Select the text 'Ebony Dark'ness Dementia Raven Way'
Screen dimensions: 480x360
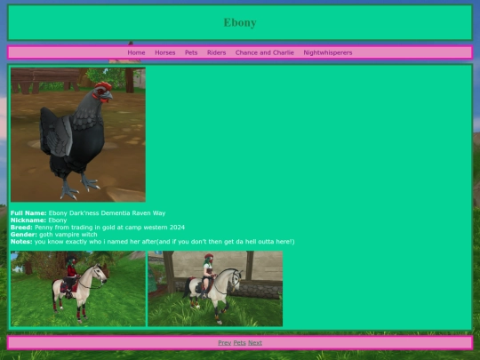(x=107, y=213)
